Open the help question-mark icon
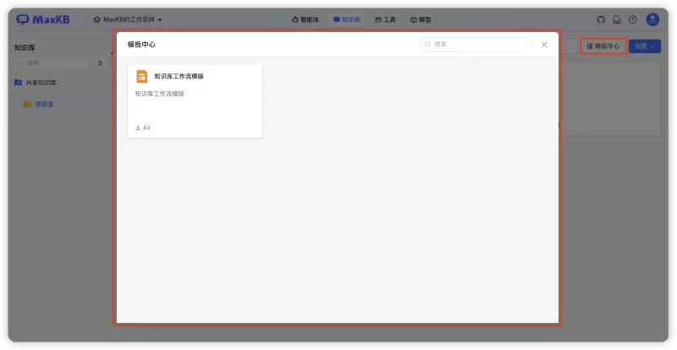The height and width of the screenshot is (350, 677). (632, 19)
